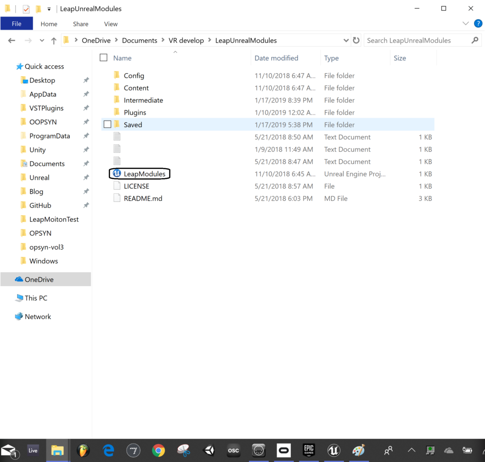
Task: Open the VSTPlugins folder in Quick access
Action: coord(46,108)
